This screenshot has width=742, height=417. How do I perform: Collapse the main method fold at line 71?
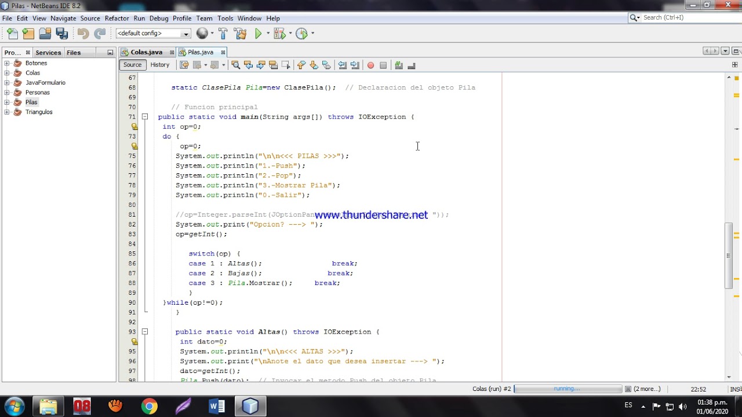pos(145,117)
